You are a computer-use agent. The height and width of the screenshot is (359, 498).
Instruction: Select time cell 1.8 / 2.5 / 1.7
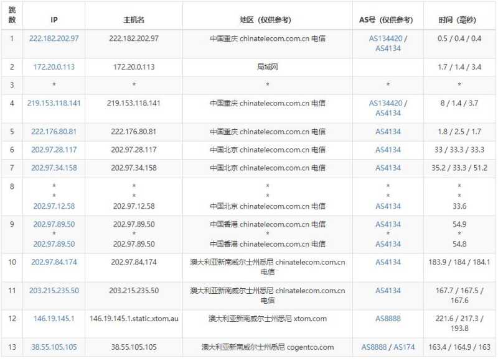[x=459, y=132]
